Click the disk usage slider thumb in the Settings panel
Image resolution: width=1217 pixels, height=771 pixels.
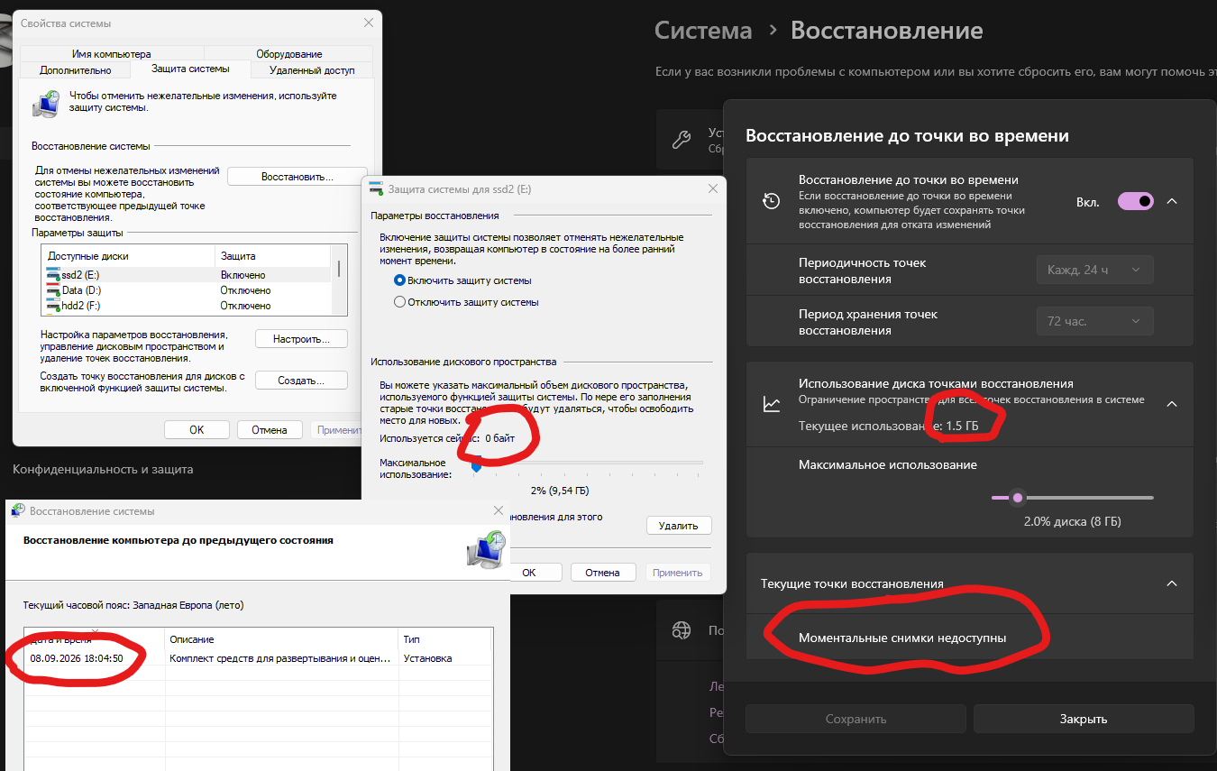[x=1018, y=498]
